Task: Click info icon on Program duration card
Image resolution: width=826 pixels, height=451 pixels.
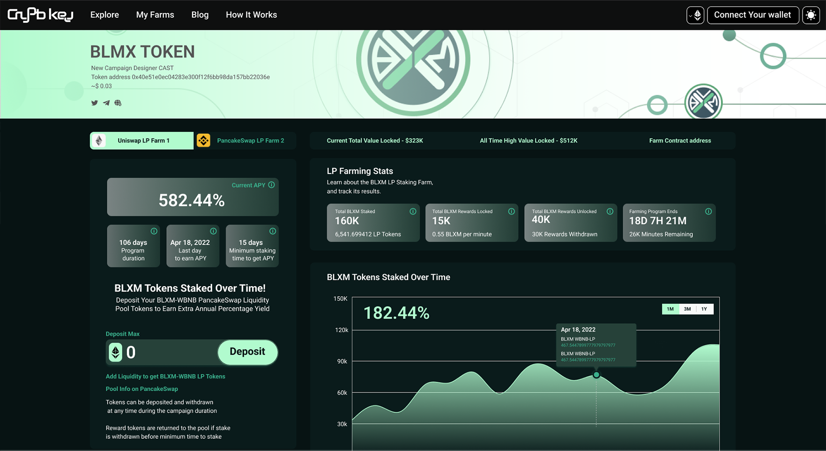Action: point(154,231)
